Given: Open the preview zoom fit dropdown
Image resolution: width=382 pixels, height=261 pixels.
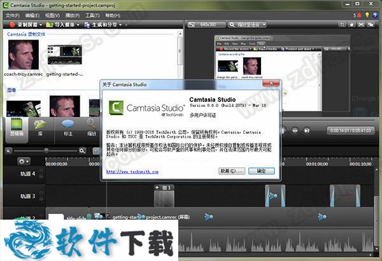Looking at the screenshot, I should coord(247,25).
